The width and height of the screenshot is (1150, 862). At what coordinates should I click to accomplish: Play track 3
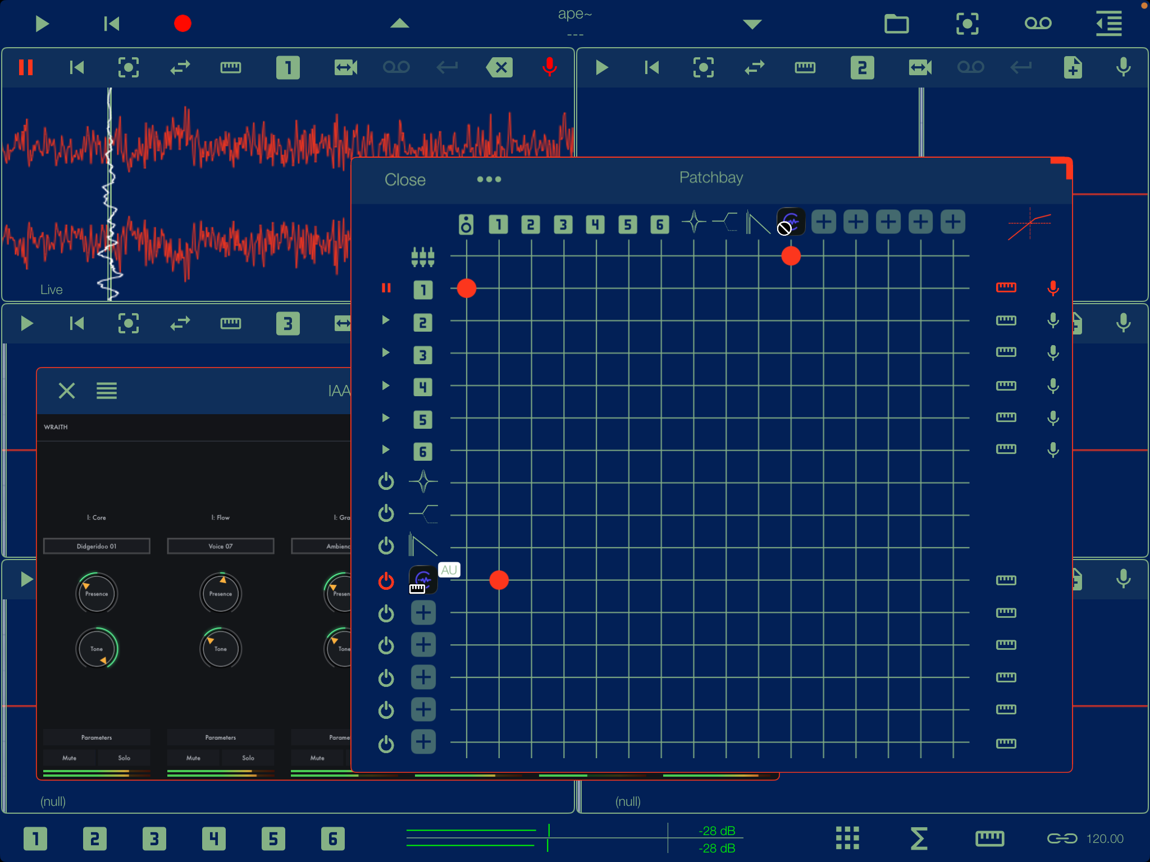26,323
